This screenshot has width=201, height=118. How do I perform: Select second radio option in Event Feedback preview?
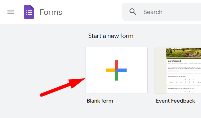181,82
